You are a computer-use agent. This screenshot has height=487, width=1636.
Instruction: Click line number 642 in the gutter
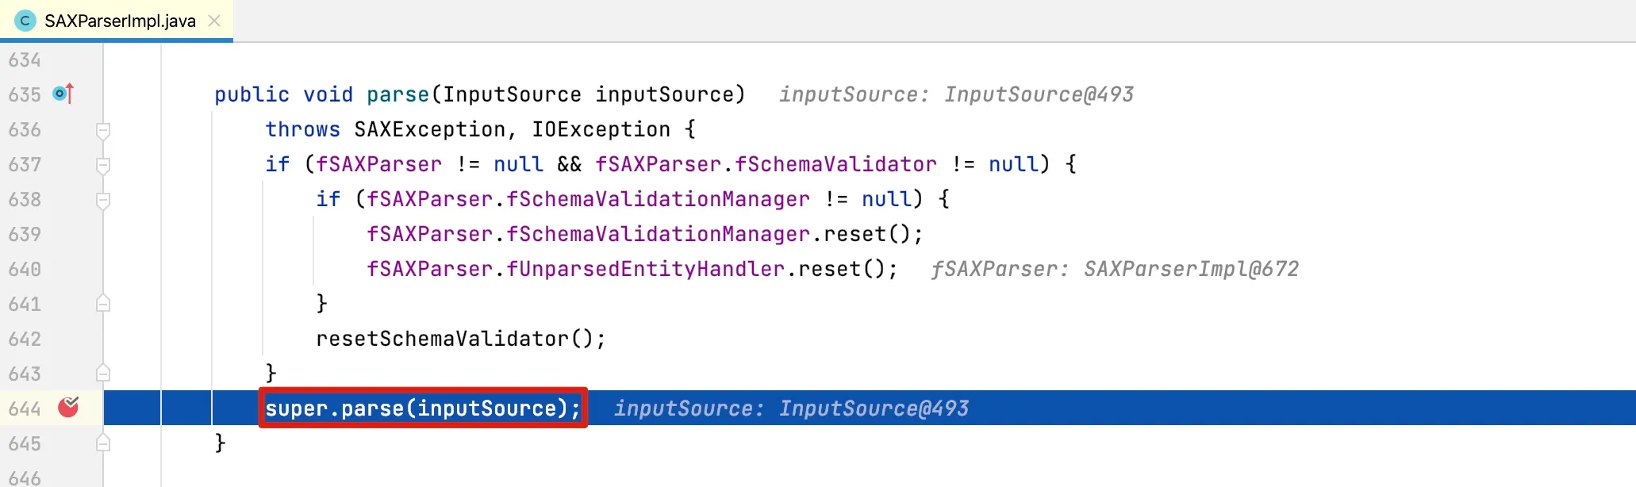tap(25, 339)
